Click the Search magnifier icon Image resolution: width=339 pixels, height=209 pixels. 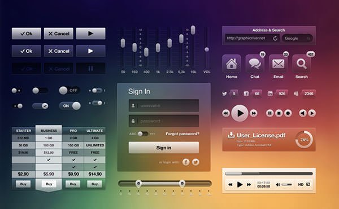pyautogui.click(x=302, y=64)
